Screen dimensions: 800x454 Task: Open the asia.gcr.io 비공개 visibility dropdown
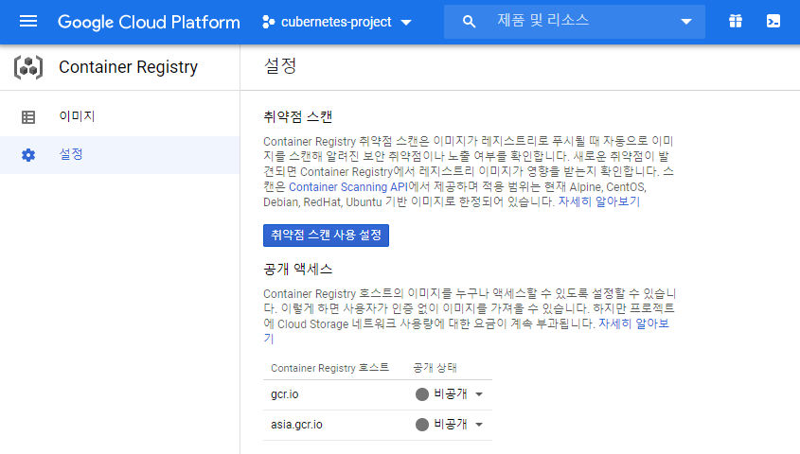(x=450, y=425)
